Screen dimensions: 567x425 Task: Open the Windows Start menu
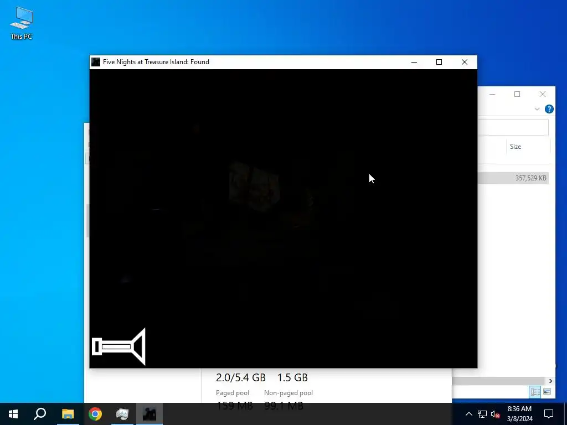click(13, 414)
